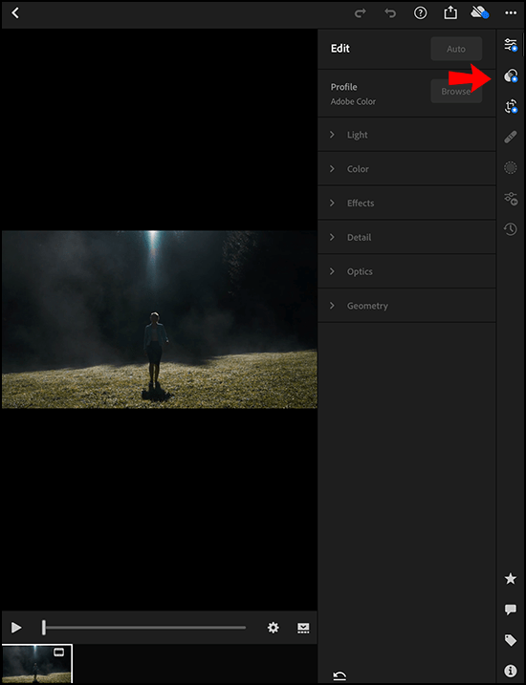Play the video clip
This screenshot has width=526, height=685.
(16, 628)
